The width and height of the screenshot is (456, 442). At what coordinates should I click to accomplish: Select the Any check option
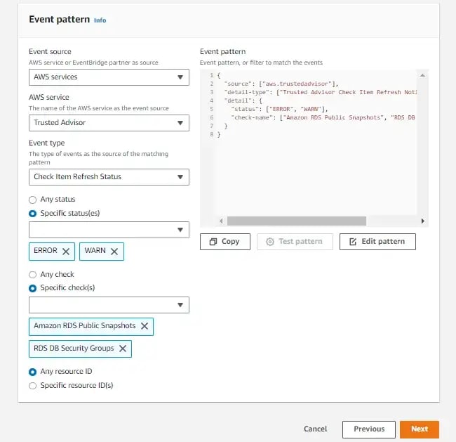[32, 275]
